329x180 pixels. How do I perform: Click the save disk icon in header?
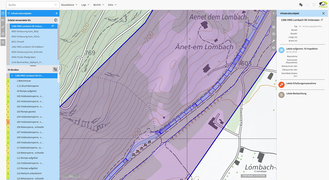pyautogui.click(x=314, y=5)
